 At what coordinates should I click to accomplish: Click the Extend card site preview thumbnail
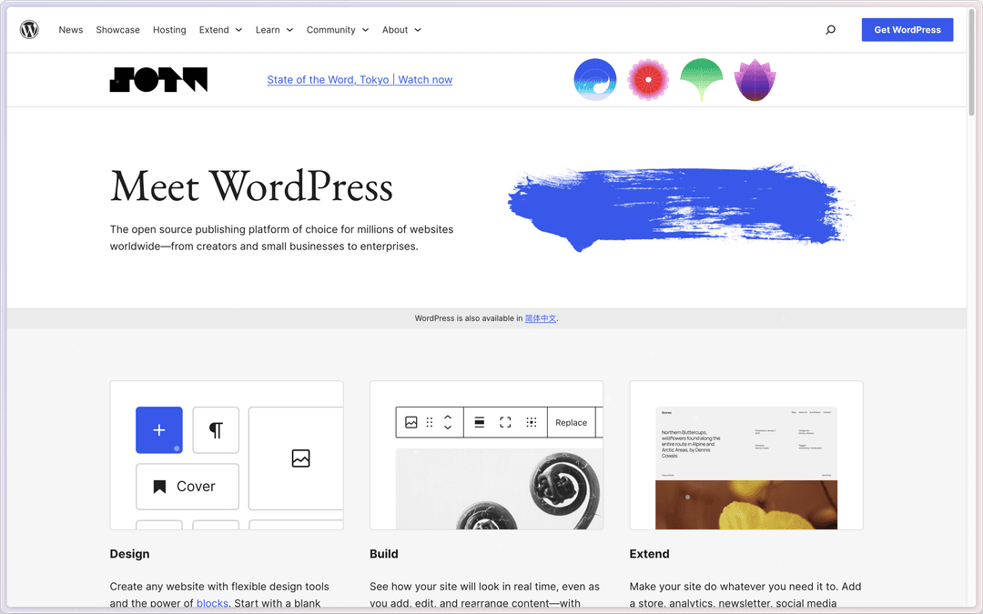(745, 466)
